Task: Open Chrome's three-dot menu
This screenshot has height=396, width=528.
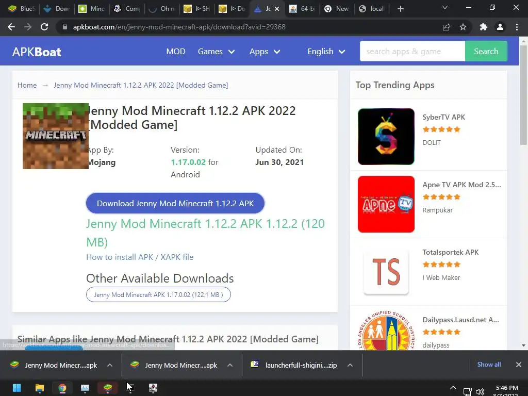Action: tap(517, 27)
